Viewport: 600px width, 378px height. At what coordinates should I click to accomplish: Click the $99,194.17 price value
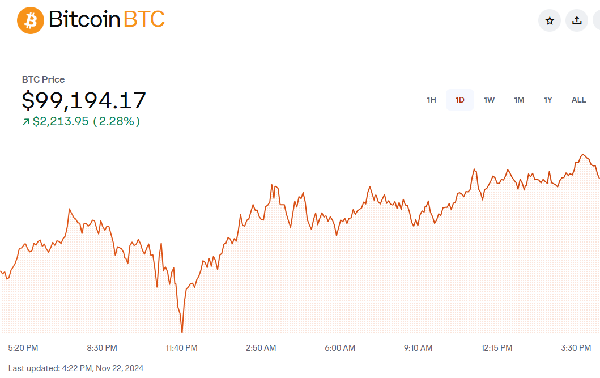point(84,100)
